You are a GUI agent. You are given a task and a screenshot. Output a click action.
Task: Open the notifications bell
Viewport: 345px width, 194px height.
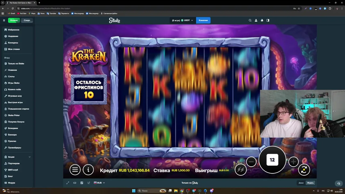click(x=262, y=20)
